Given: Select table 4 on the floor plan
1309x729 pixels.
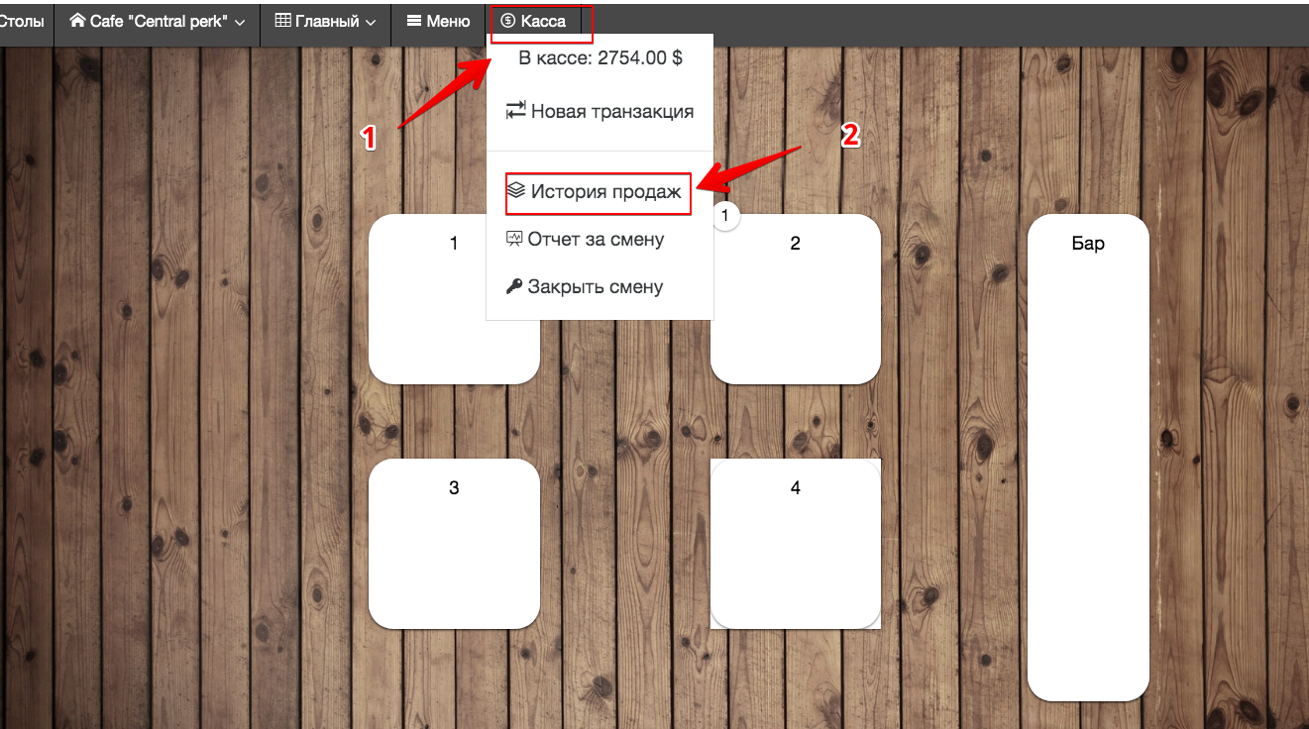Looking at the screenshot, I should 795,543.
